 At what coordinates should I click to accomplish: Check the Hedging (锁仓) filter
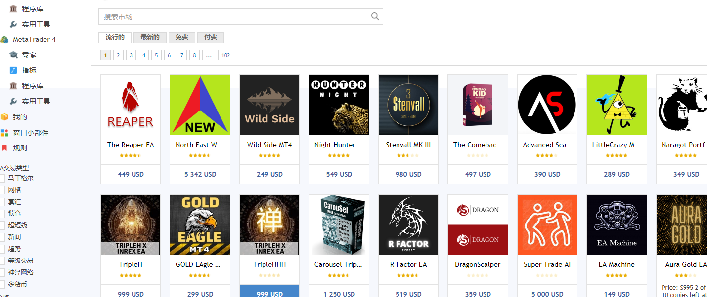point(2,214)
